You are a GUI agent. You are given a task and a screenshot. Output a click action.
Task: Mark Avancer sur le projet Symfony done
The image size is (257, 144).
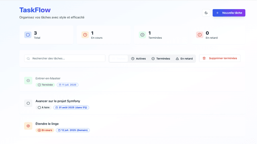[x=28, y=103]
